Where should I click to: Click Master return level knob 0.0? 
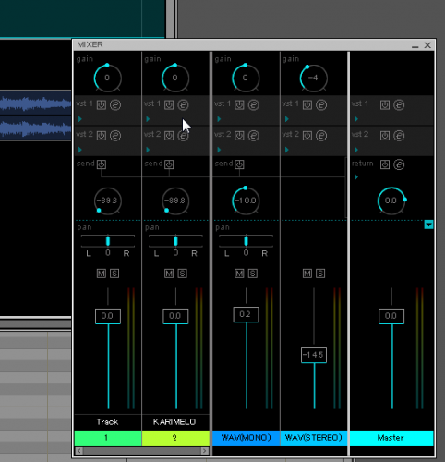point(391,201)
